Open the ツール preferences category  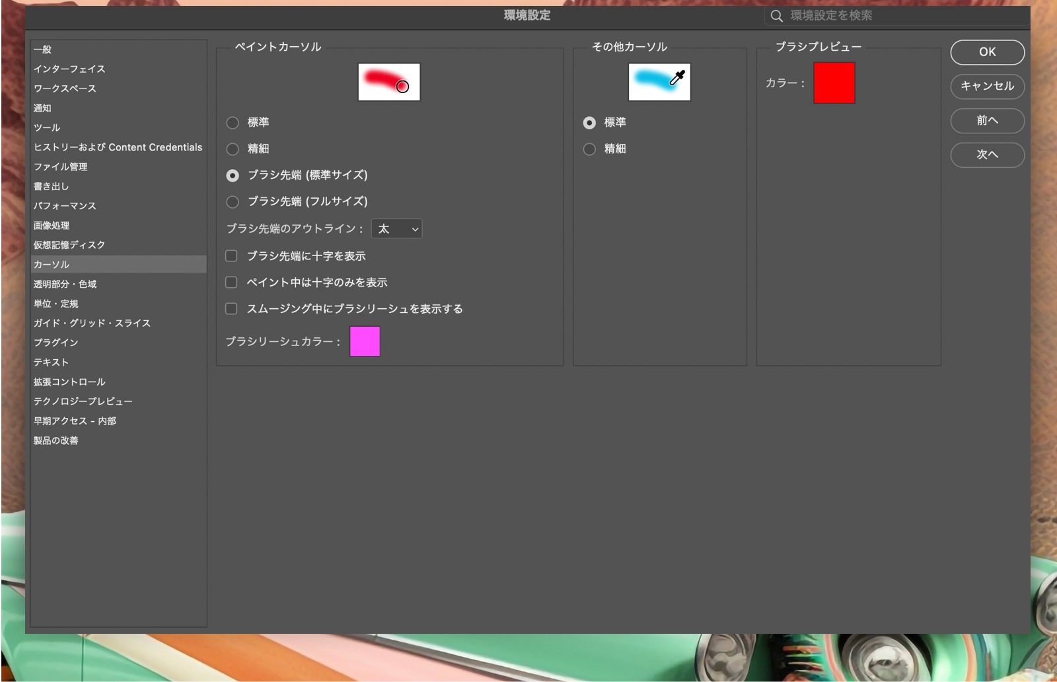[118, 127]
